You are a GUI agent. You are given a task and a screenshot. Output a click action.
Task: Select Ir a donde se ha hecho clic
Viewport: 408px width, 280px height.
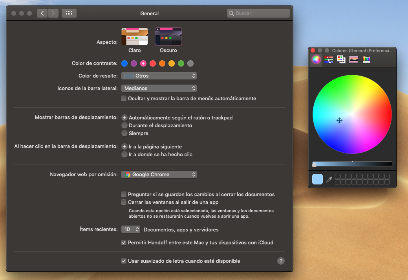124,154
